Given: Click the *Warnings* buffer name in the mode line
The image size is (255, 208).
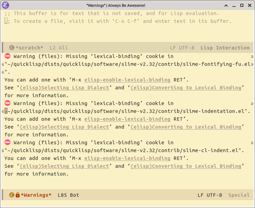Looking at the screenshot, I should click(x=36, y=195).
